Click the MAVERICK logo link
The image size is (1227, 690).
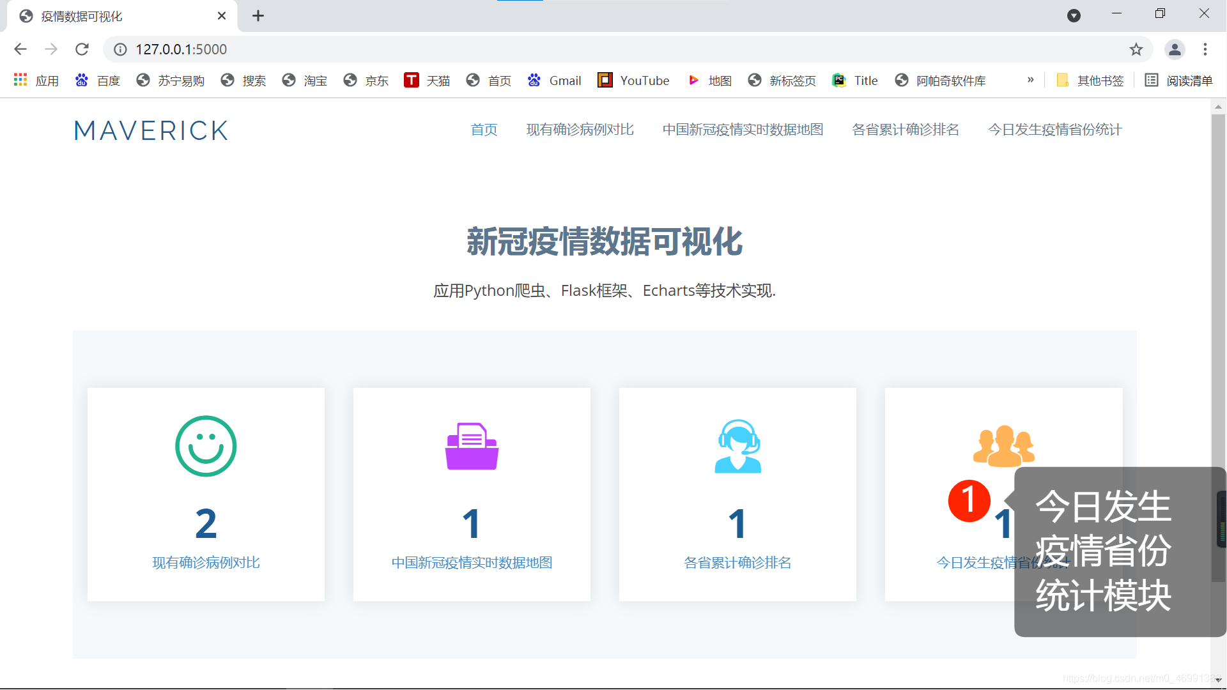151,130
